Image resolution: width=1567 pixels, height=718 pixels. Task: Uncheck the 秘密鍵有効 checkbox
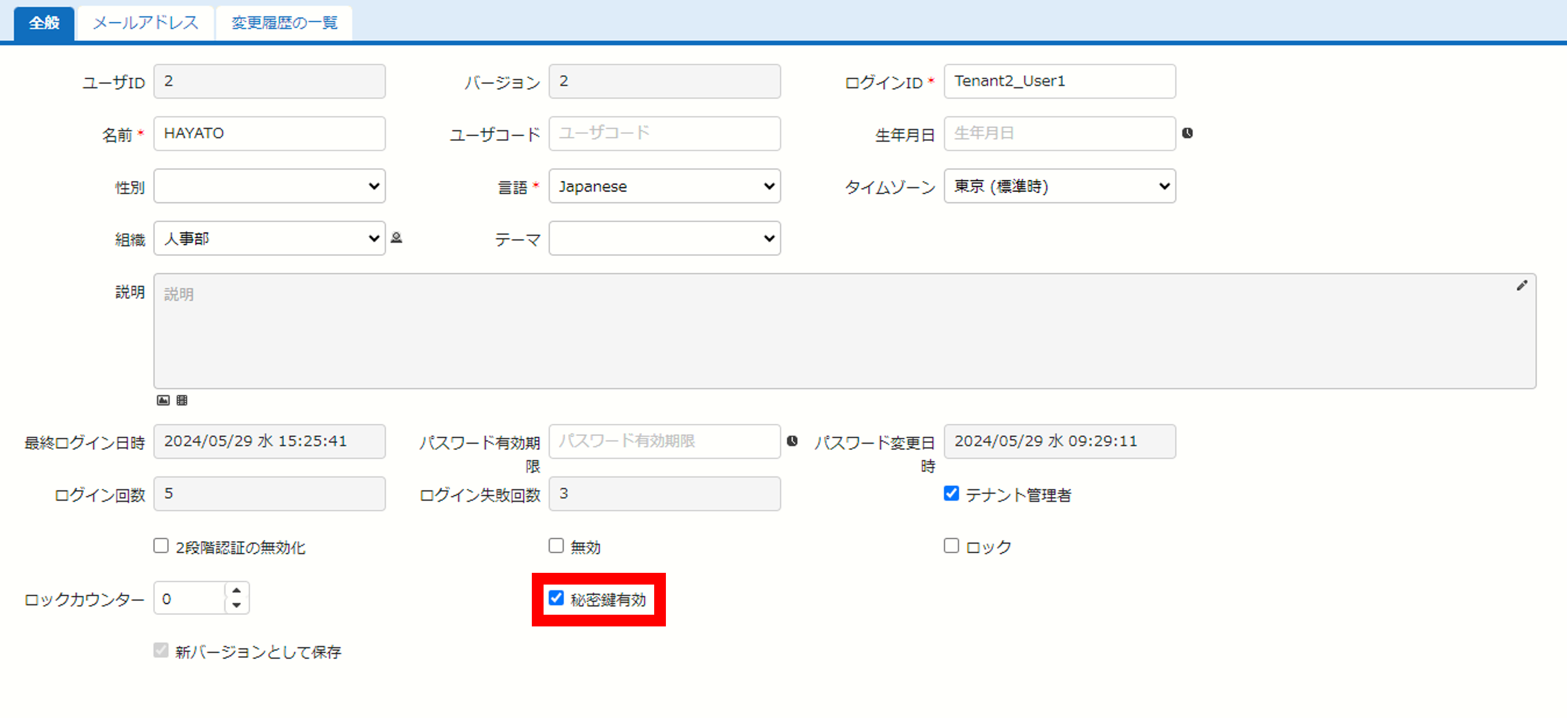tap(556, 597)
